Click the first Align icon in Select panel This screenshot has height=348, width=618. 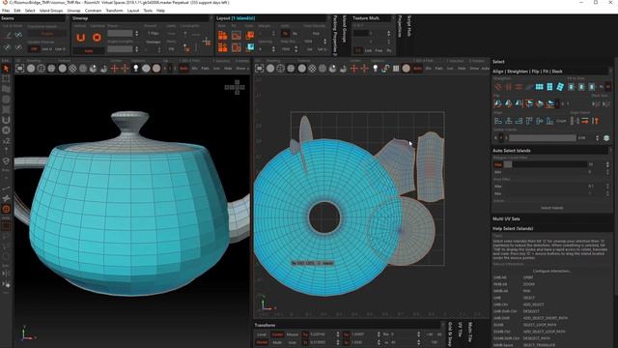[498, 121]
